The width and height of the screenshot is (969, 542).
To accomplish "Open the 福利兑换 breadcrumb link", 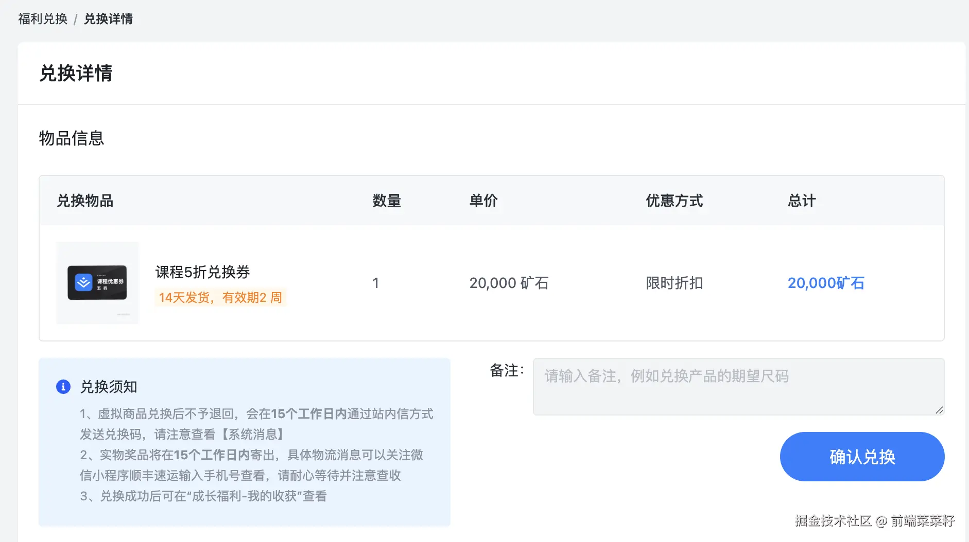I will 42,19.
